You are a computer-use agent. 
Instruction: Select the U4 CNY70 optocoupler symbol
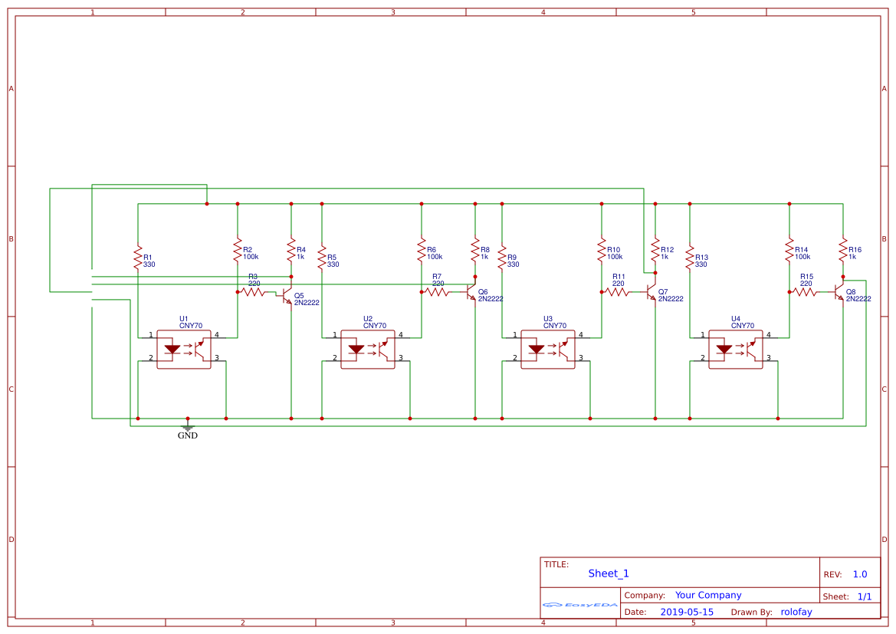tap(736, 349)
